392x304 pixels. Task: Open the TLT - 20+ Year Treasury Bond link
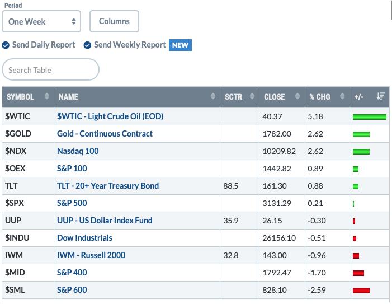pyautogui.click(x=108, y=186)
